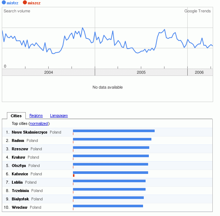
Task: Click the 2005 timeline label
Action: [x=141, y=73]
